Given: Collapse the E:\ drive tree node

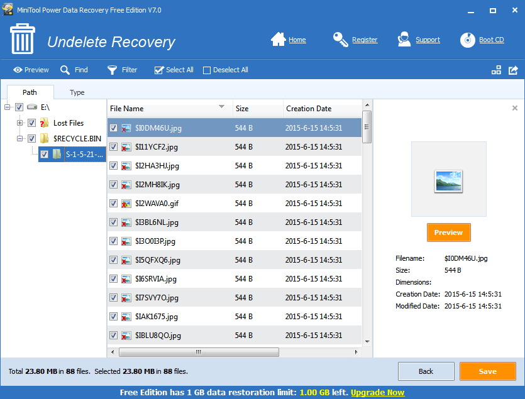Looking at the screenshot, I should [7, 107].
